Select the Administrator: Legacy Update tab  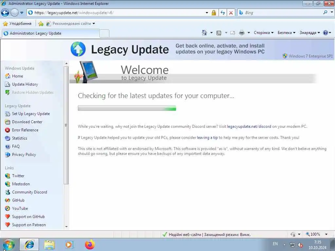pyautogui.click(x=51, y=33)
